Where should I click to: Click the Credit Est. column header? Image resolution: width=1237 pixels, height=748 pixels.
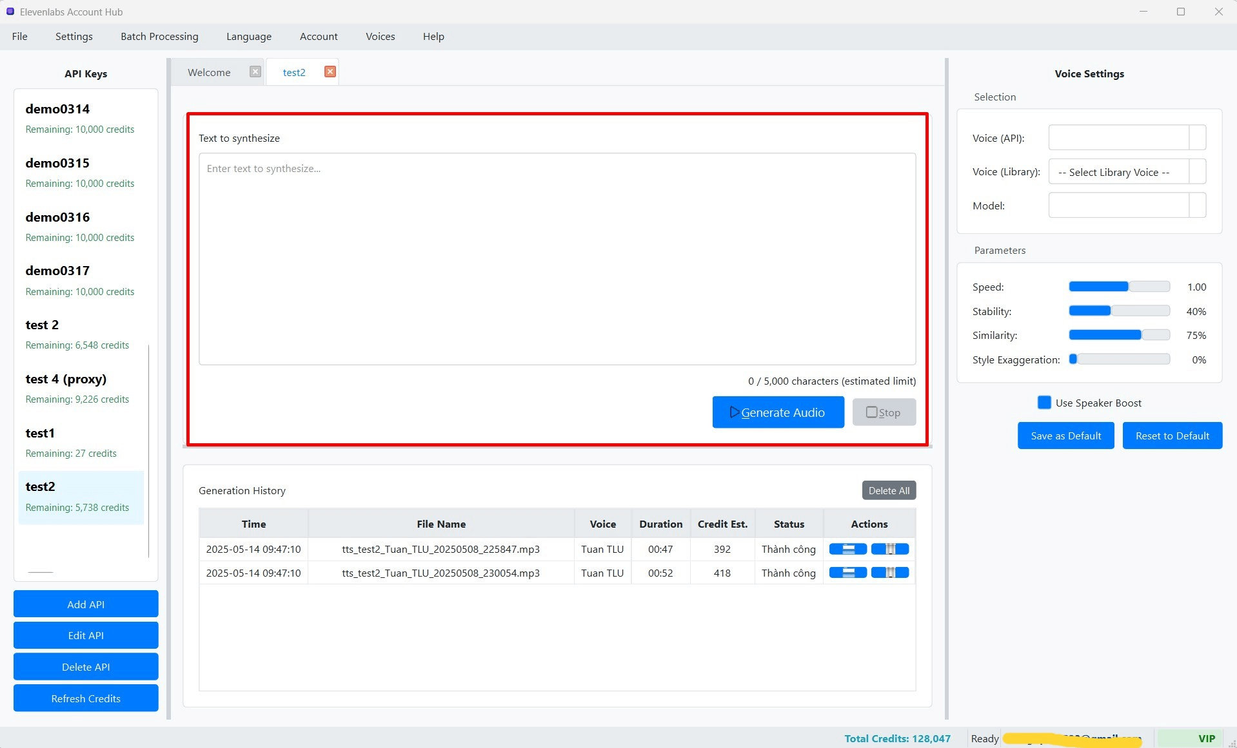722,524
